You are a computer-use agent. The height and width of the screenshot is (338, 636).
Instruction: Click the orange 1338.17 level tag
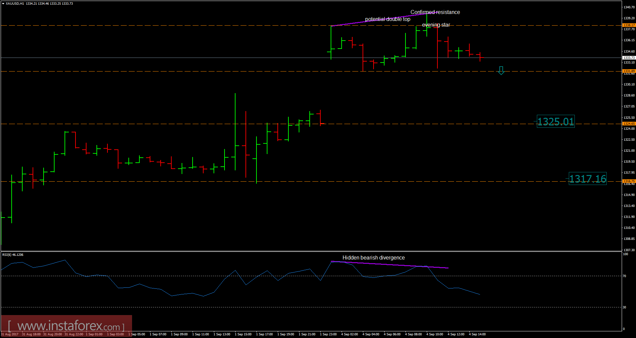coord(629,25)
